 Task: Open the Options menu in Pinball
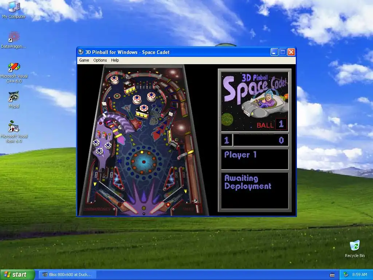(100, 60)
